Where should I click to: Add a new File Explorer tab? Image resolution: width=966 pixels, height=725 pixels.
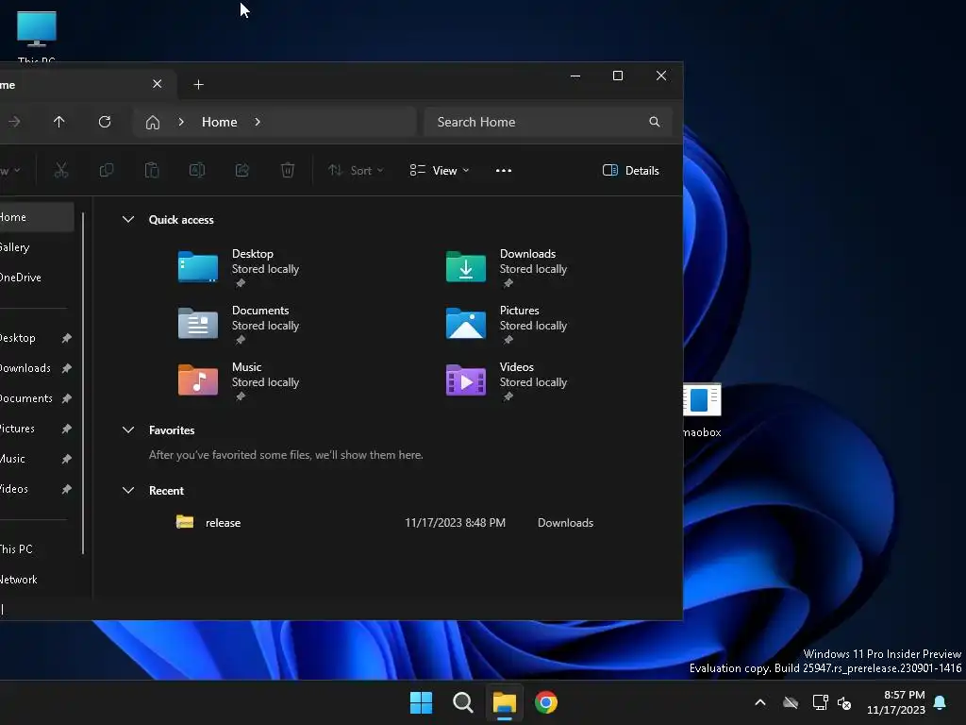click(x=198, y=84)
